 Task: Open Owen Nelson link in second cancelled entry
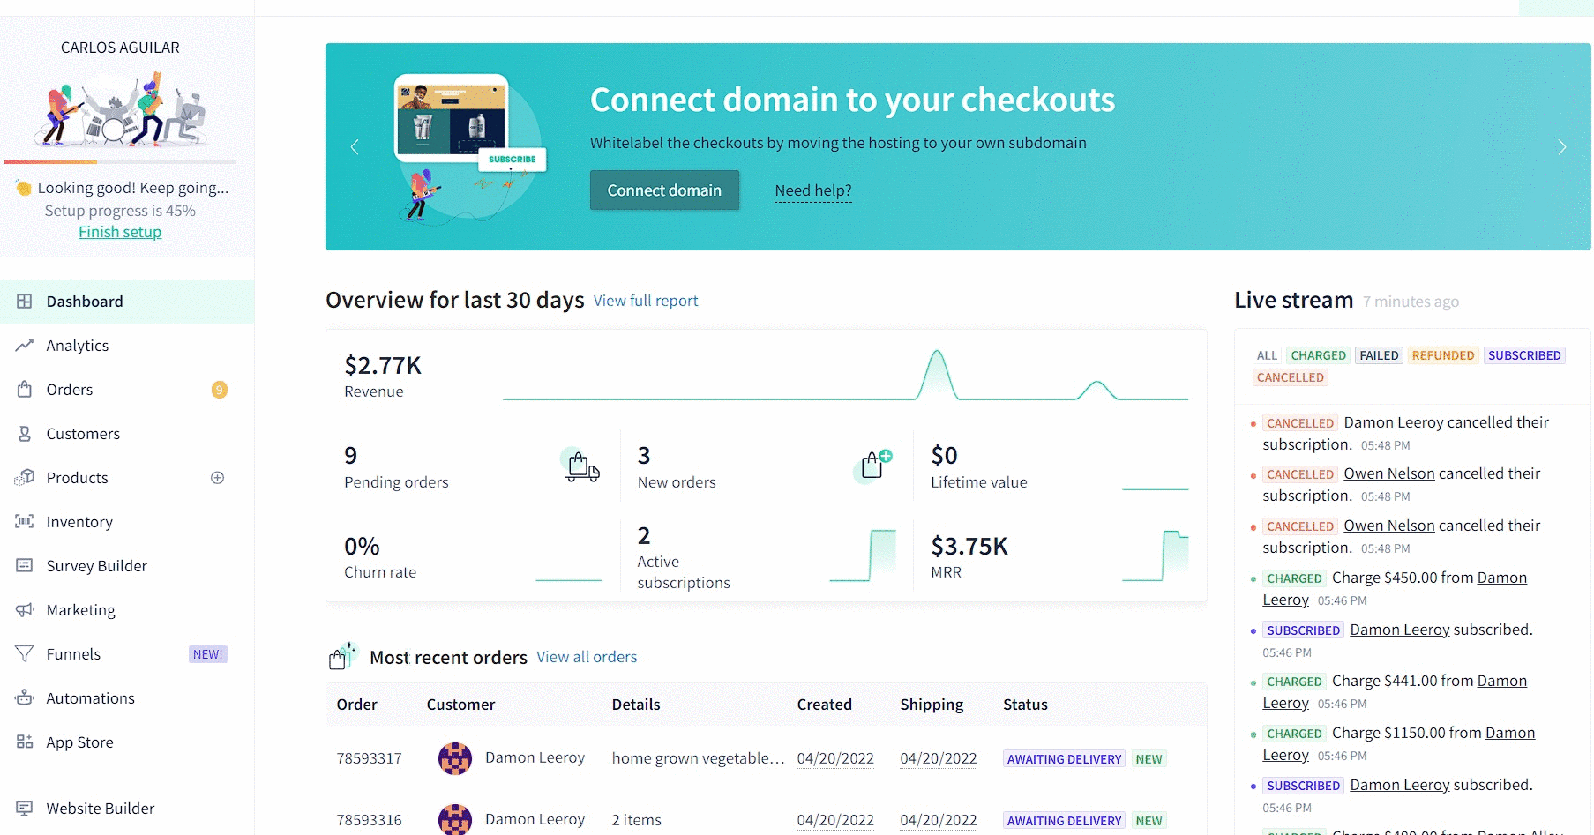pyautogui.click(x=1389, y=473)
